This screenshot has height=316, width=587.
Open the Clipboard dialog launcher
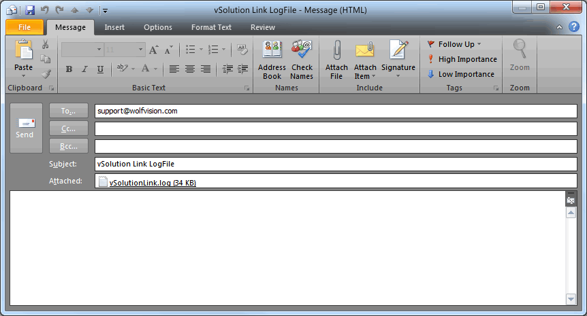51,88
